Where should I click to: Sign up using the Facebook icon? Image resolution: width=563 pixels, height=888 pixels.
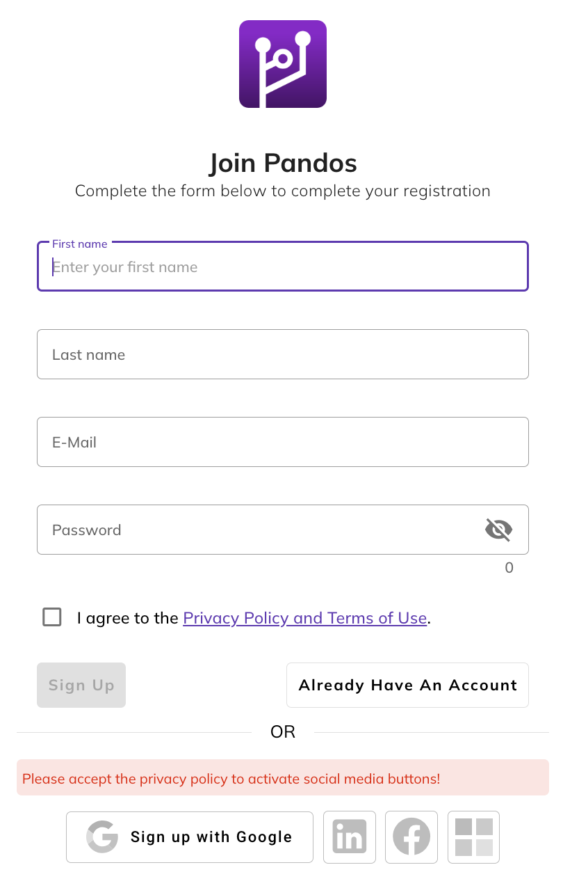coord(411,837)
